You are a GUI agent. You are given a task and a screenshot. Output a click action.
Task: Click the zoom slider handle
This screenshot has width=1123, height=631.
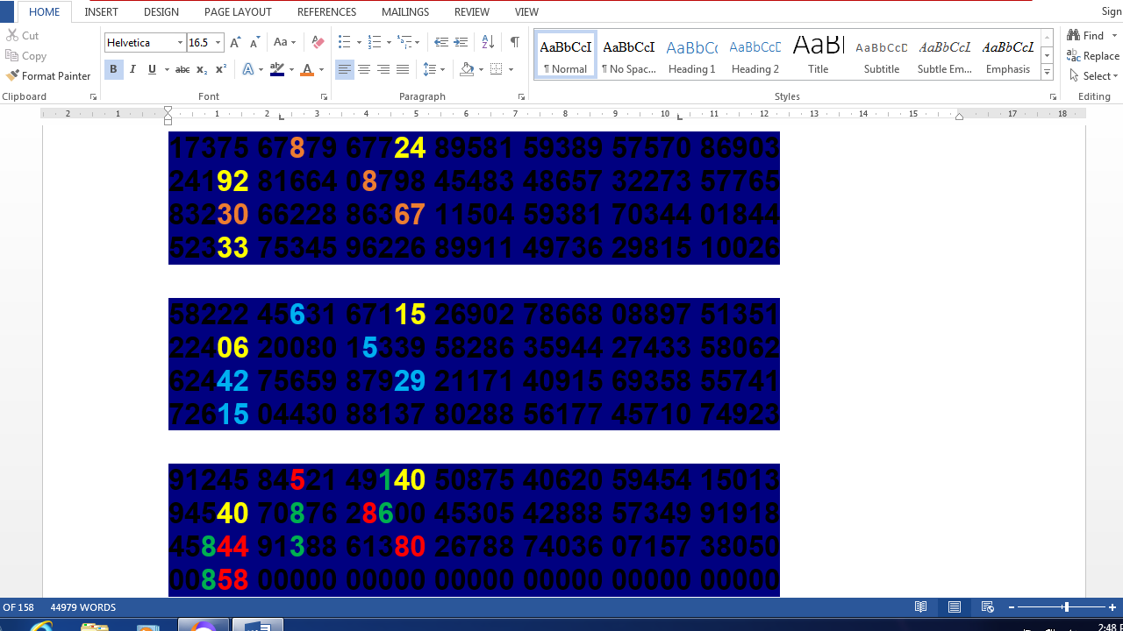point(1065,607)
